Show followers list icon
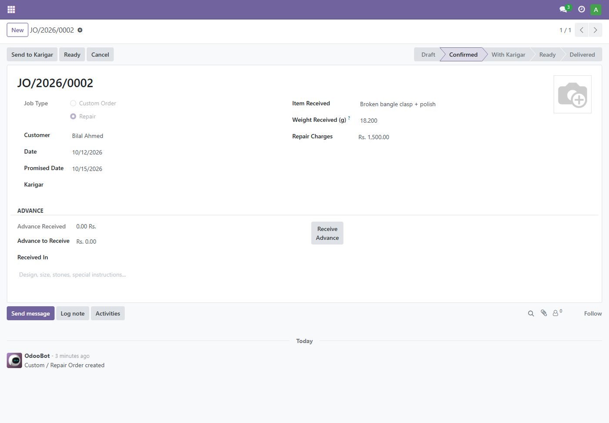Screen dimensions: 609x423 coord(557,312)
